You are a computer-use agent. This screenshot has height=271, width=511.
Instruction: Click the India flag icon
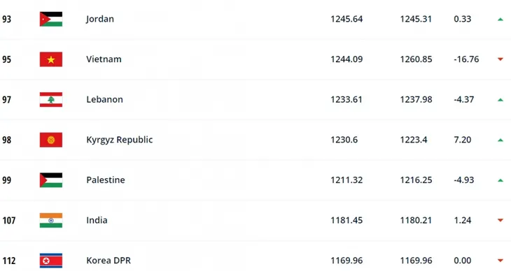[51, 221]
